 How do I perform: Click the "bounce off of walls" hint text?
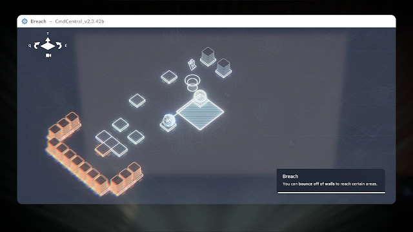point(317,184)
